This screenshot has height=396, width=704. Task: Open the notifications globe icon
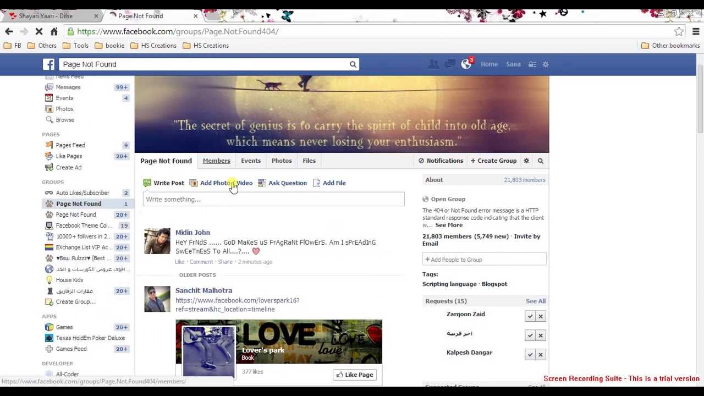click(466, 64)
